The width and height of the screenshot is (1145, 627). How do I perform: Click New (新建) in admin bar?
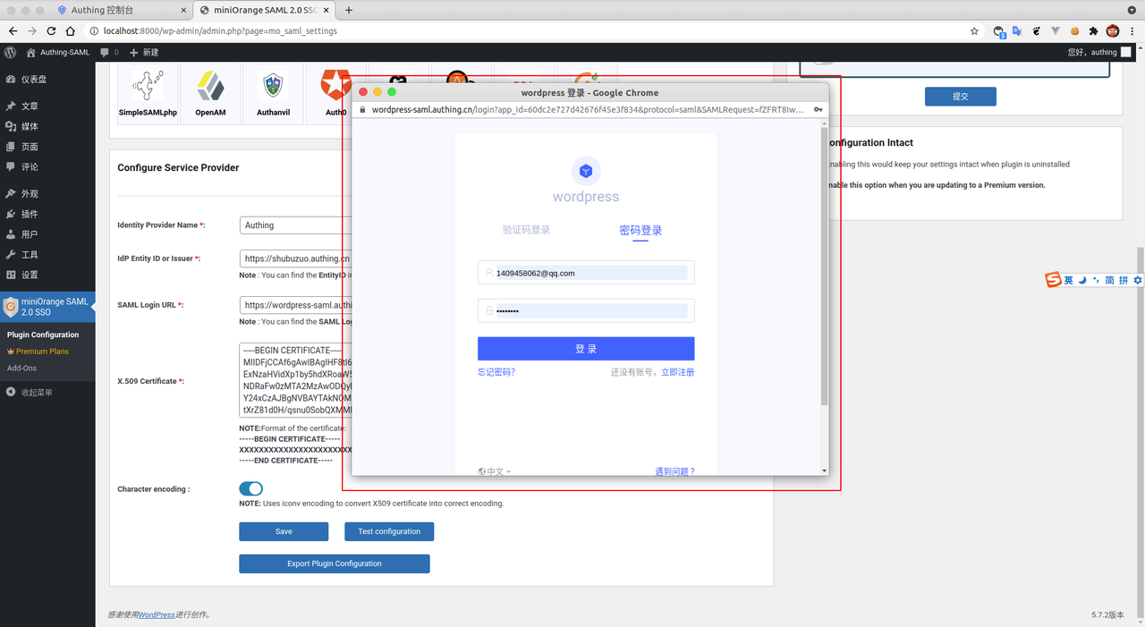[x=143, y=52]
